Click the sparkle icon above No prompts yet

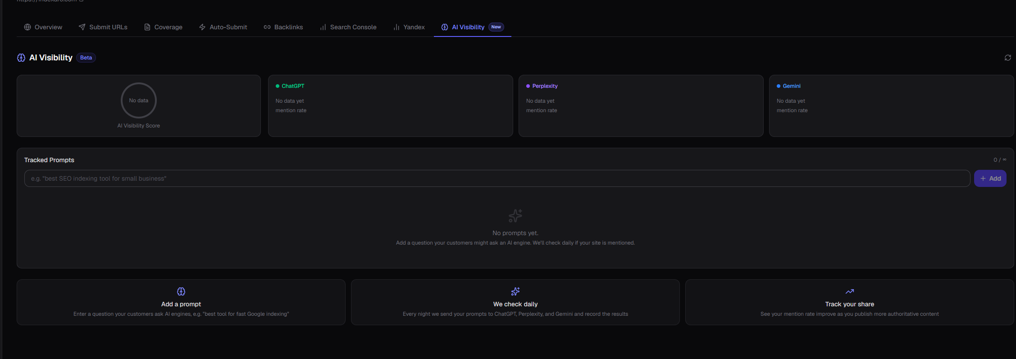(515, 216)
